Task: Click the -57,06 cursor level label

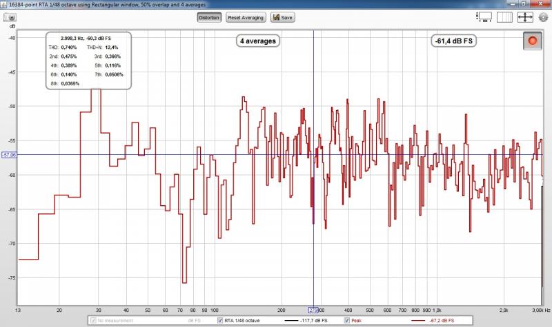Action: click(9, 155)
